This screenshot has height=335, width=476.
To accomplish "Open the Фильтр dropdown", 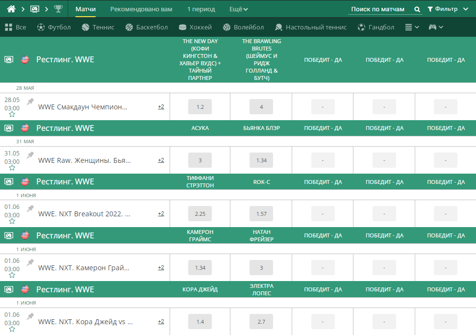I will 448,9.
